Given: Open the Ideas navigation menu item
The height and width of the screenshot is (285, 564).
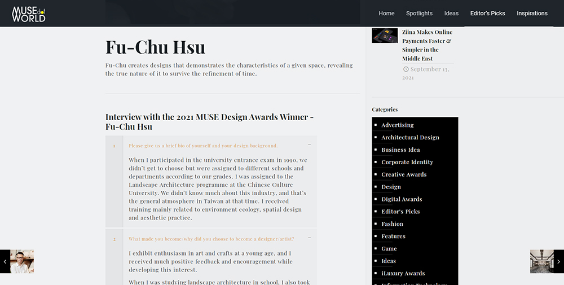Looking at the screenshot, I should [x=451, y=14].
